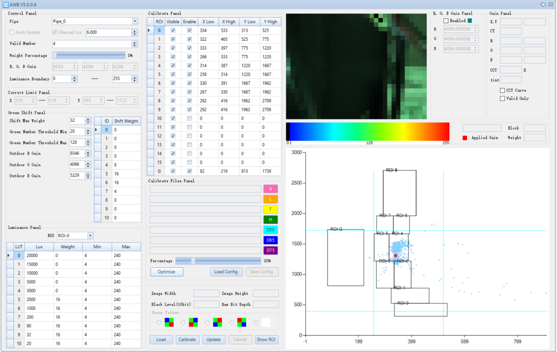Click the Percentage slider handle
The width and height of the screenshot is (557, 352).
pos(193,261)
